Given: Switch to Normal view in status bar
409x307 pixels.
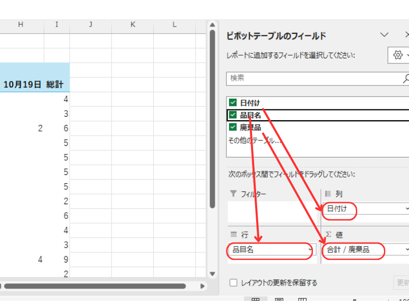Looking at the screenshot, I should point(256,302).
